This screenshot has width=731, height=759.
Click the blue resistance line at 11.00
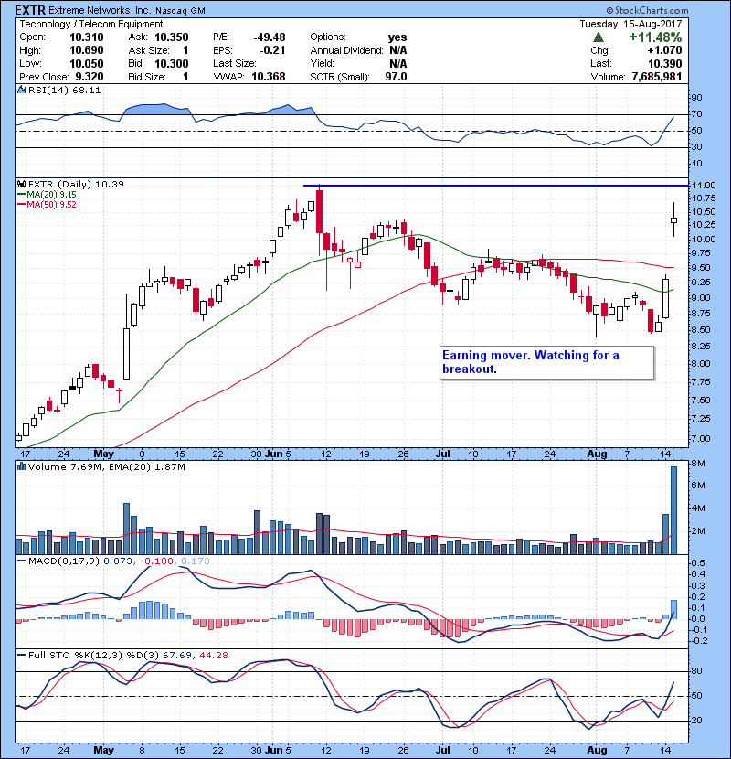point(495,185)
